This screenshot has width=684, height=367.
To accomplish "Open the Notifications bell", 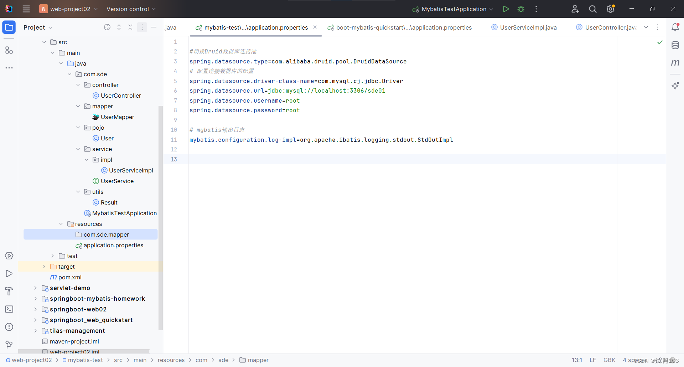I will (675, 27).
